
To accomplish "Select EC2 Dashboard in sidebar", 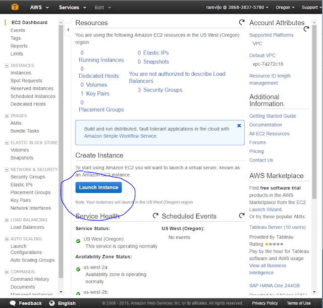I will click(29, 22).
